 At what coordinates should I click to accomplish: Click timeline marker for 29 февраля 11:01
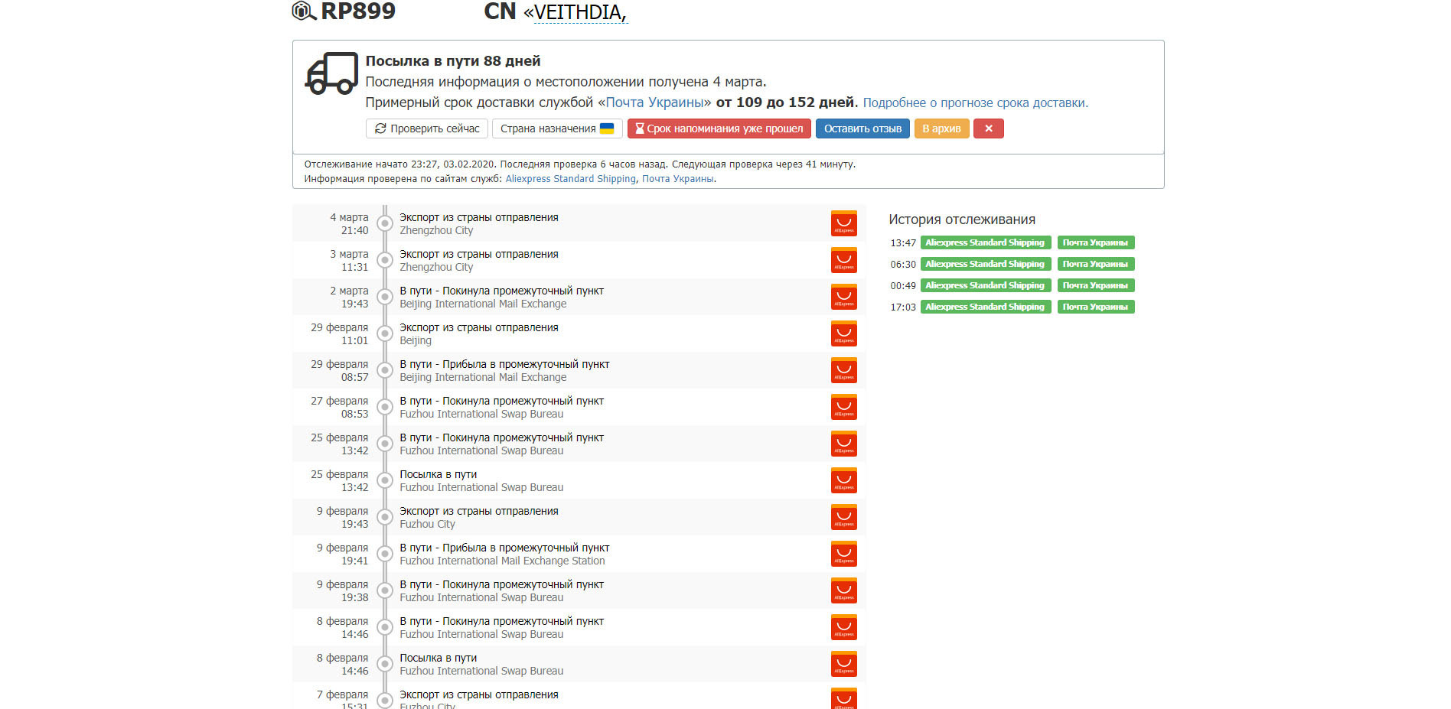(x=385, y=333)
